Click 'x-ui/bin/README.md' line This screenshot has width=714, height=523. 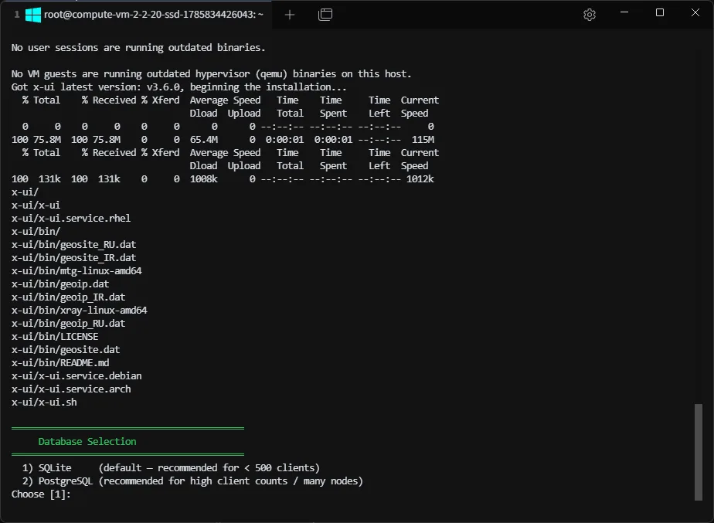click(x=60, y=363)
